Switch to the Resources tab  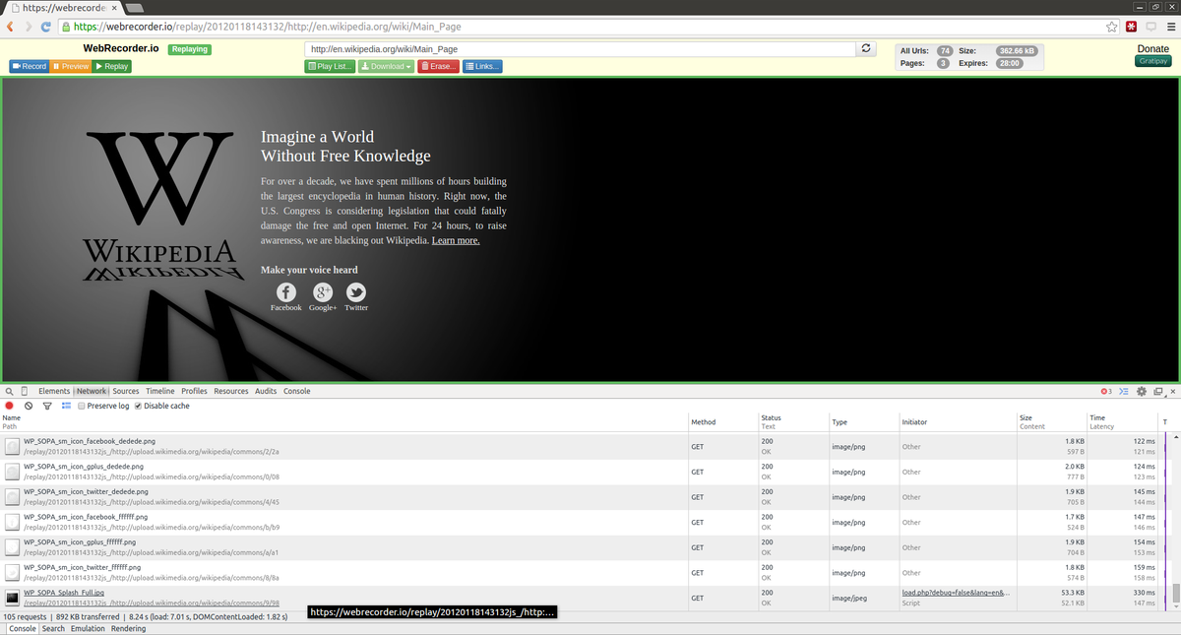[x=231, y=391]
